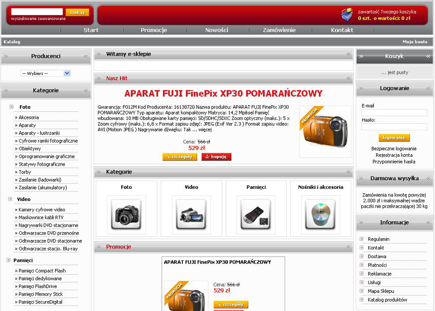This screenshot has width=435, height=311.
Task: Open the Torby subcategory
Action: click(x=25, y=172)
